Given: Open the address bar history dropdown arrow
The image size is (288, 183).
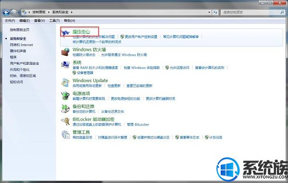Looking at the screenshot, I should tap(209, 12).
